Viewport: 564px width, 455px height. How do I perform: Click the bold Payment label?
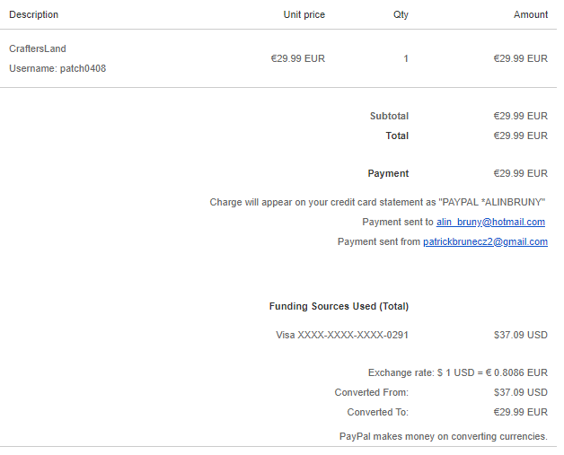388,173
